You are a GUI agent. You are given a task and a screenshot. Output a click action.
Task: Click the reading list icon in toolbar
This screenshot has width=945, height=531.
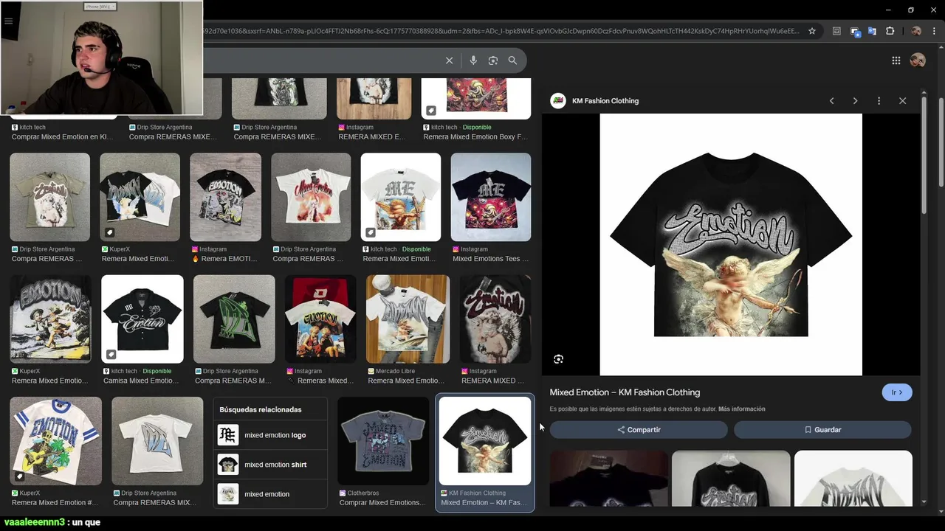[x=836, y=31]
